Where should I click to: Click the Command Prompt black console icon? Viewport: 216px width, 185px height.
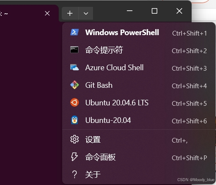pyautogui.click(x=74, y=50)
